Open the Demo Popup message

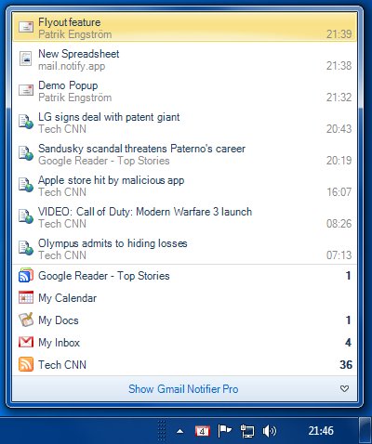click(x=185, y=90)
